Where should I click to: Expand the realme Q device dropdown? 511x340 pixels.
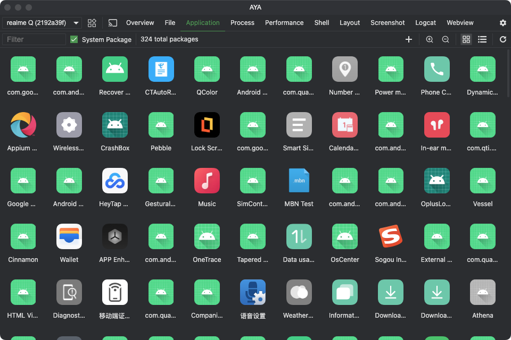(x=42, y=23)
